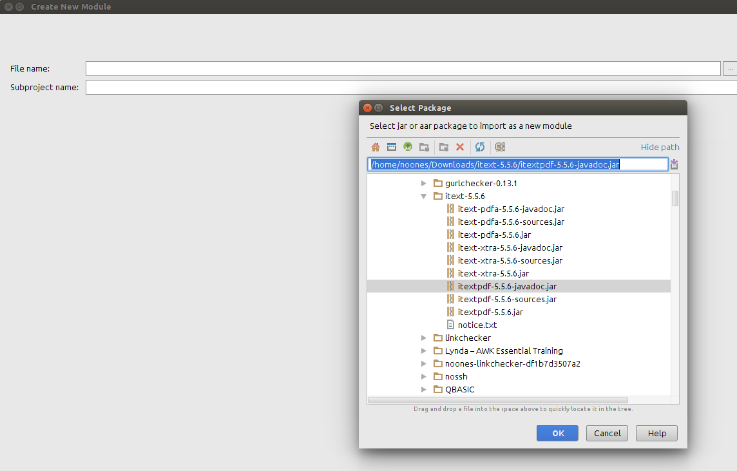Browse for file with ellipsis button
This screenshot has height=471, width=737.
coord(730,69)
